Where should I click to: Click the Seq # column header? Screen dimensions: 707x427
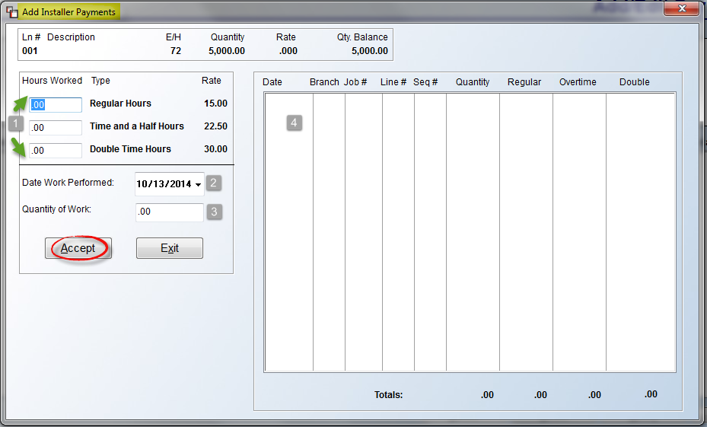[x=425, y=82]
